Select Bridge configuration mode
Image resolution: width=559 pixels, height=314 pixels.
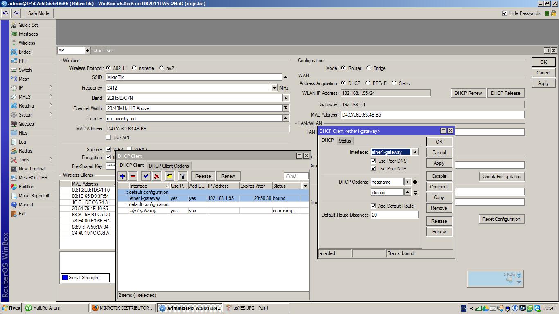(x=369, y=68)
